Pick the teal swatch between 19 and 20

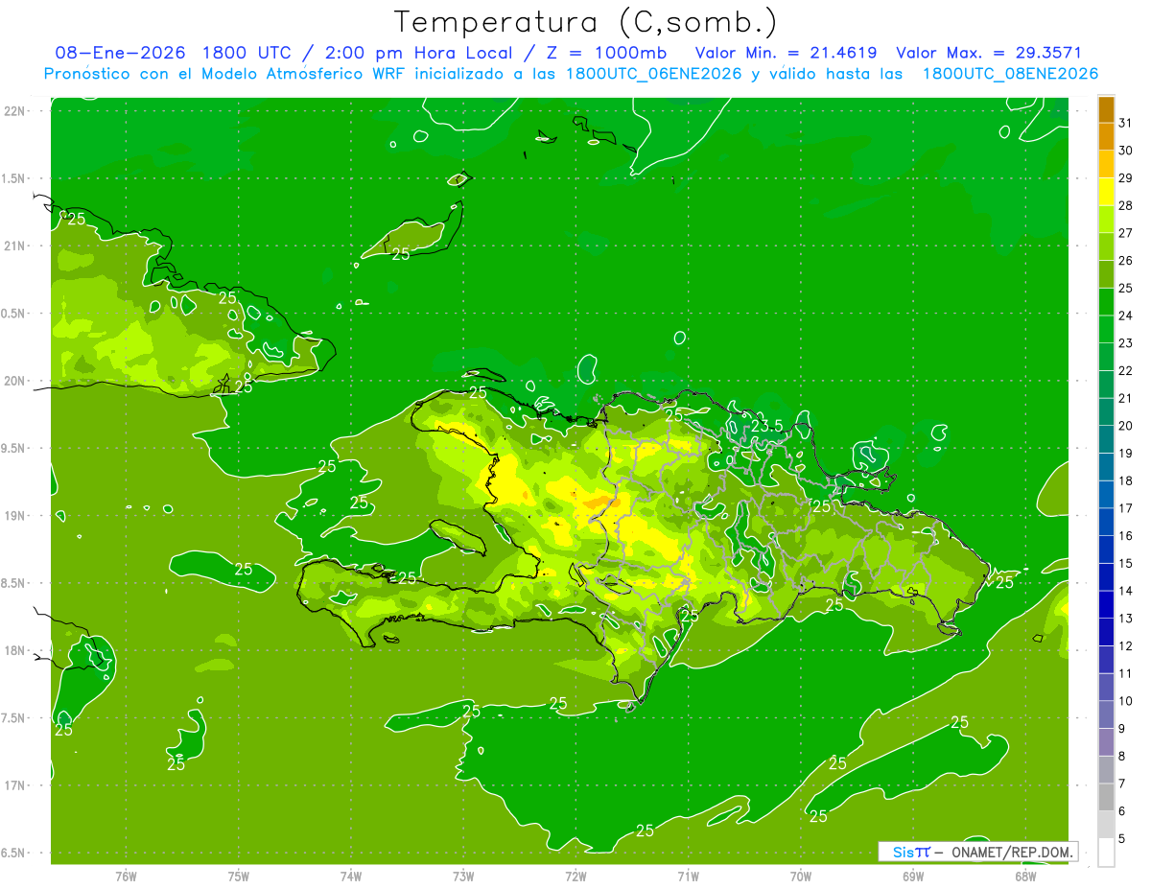click(1106, 439)
